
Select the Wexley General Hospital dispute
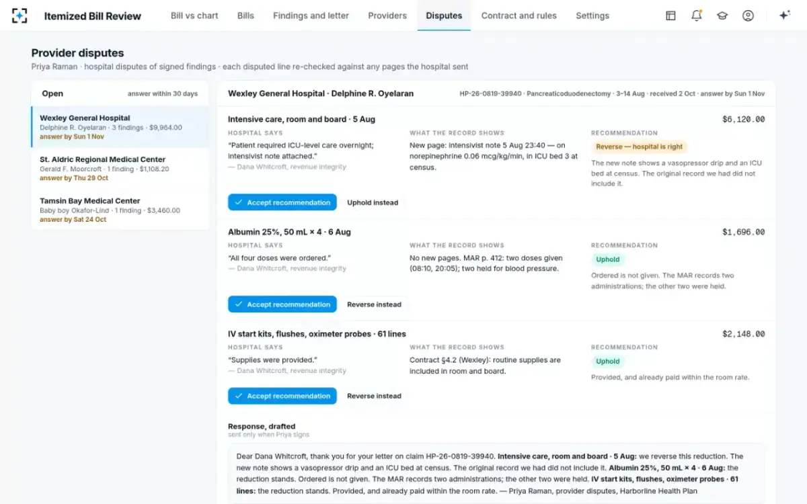120,127
